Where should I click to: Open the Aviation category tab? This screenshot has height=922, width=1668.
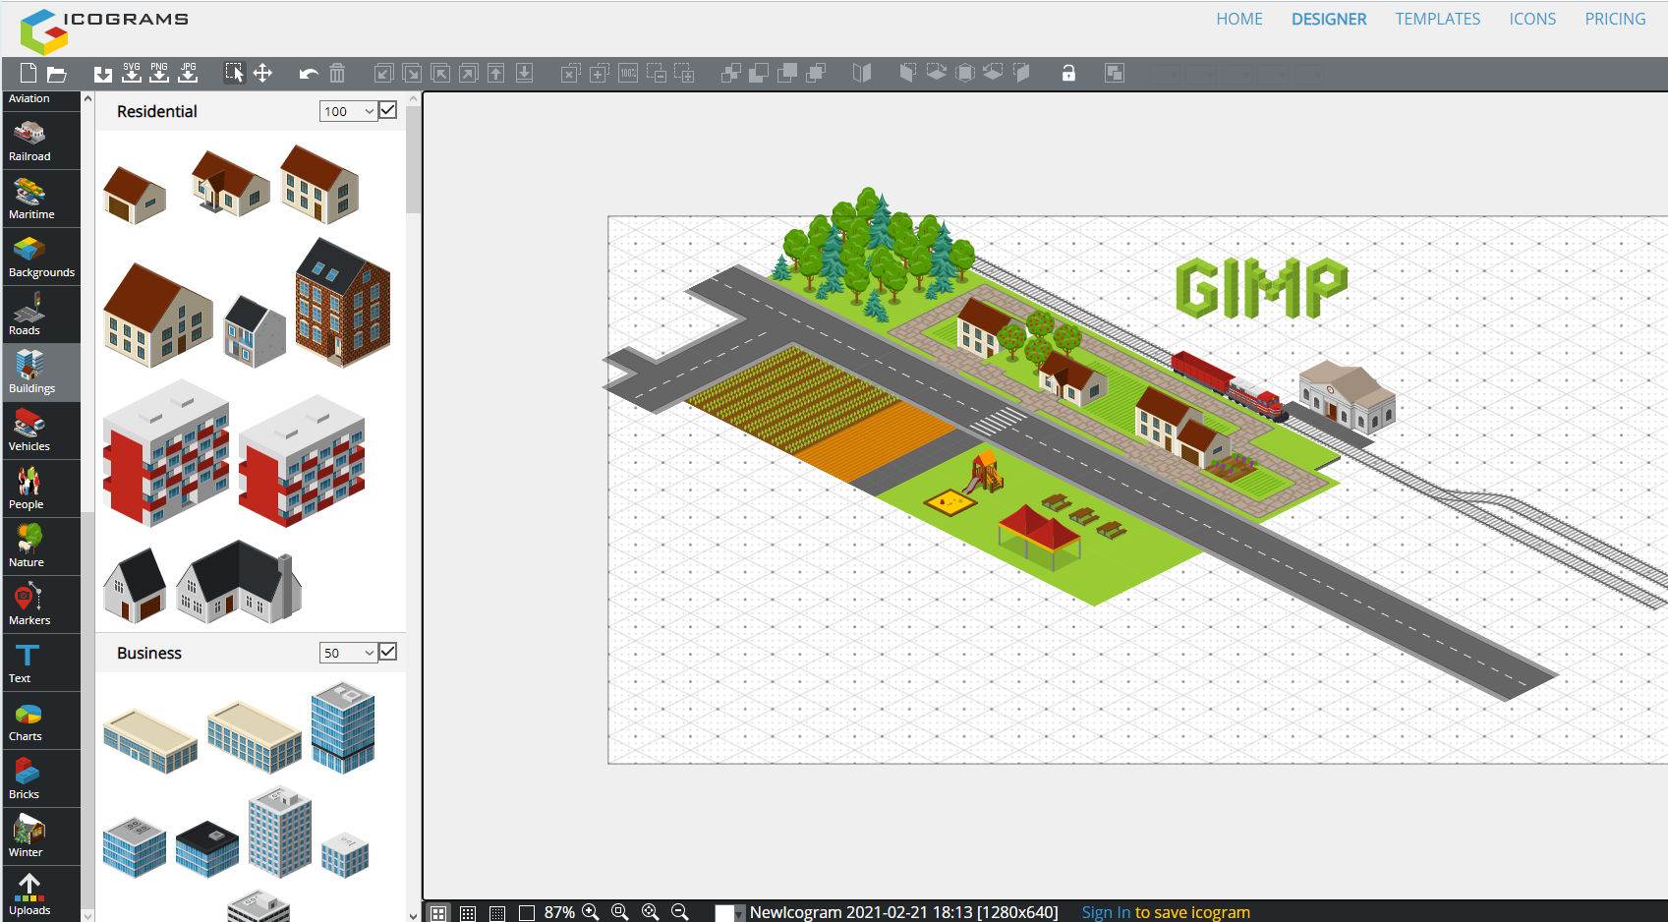pyautogui.click(x=41, y=100)
